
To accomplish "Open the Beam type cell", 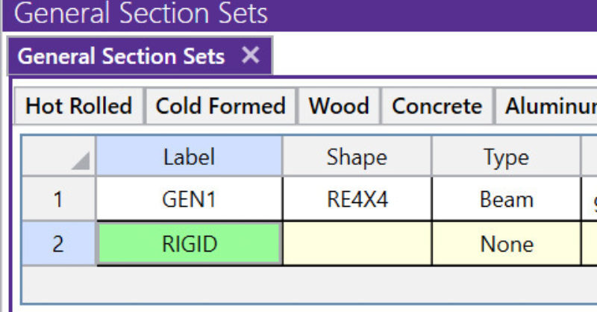I will tap(506, 200).
